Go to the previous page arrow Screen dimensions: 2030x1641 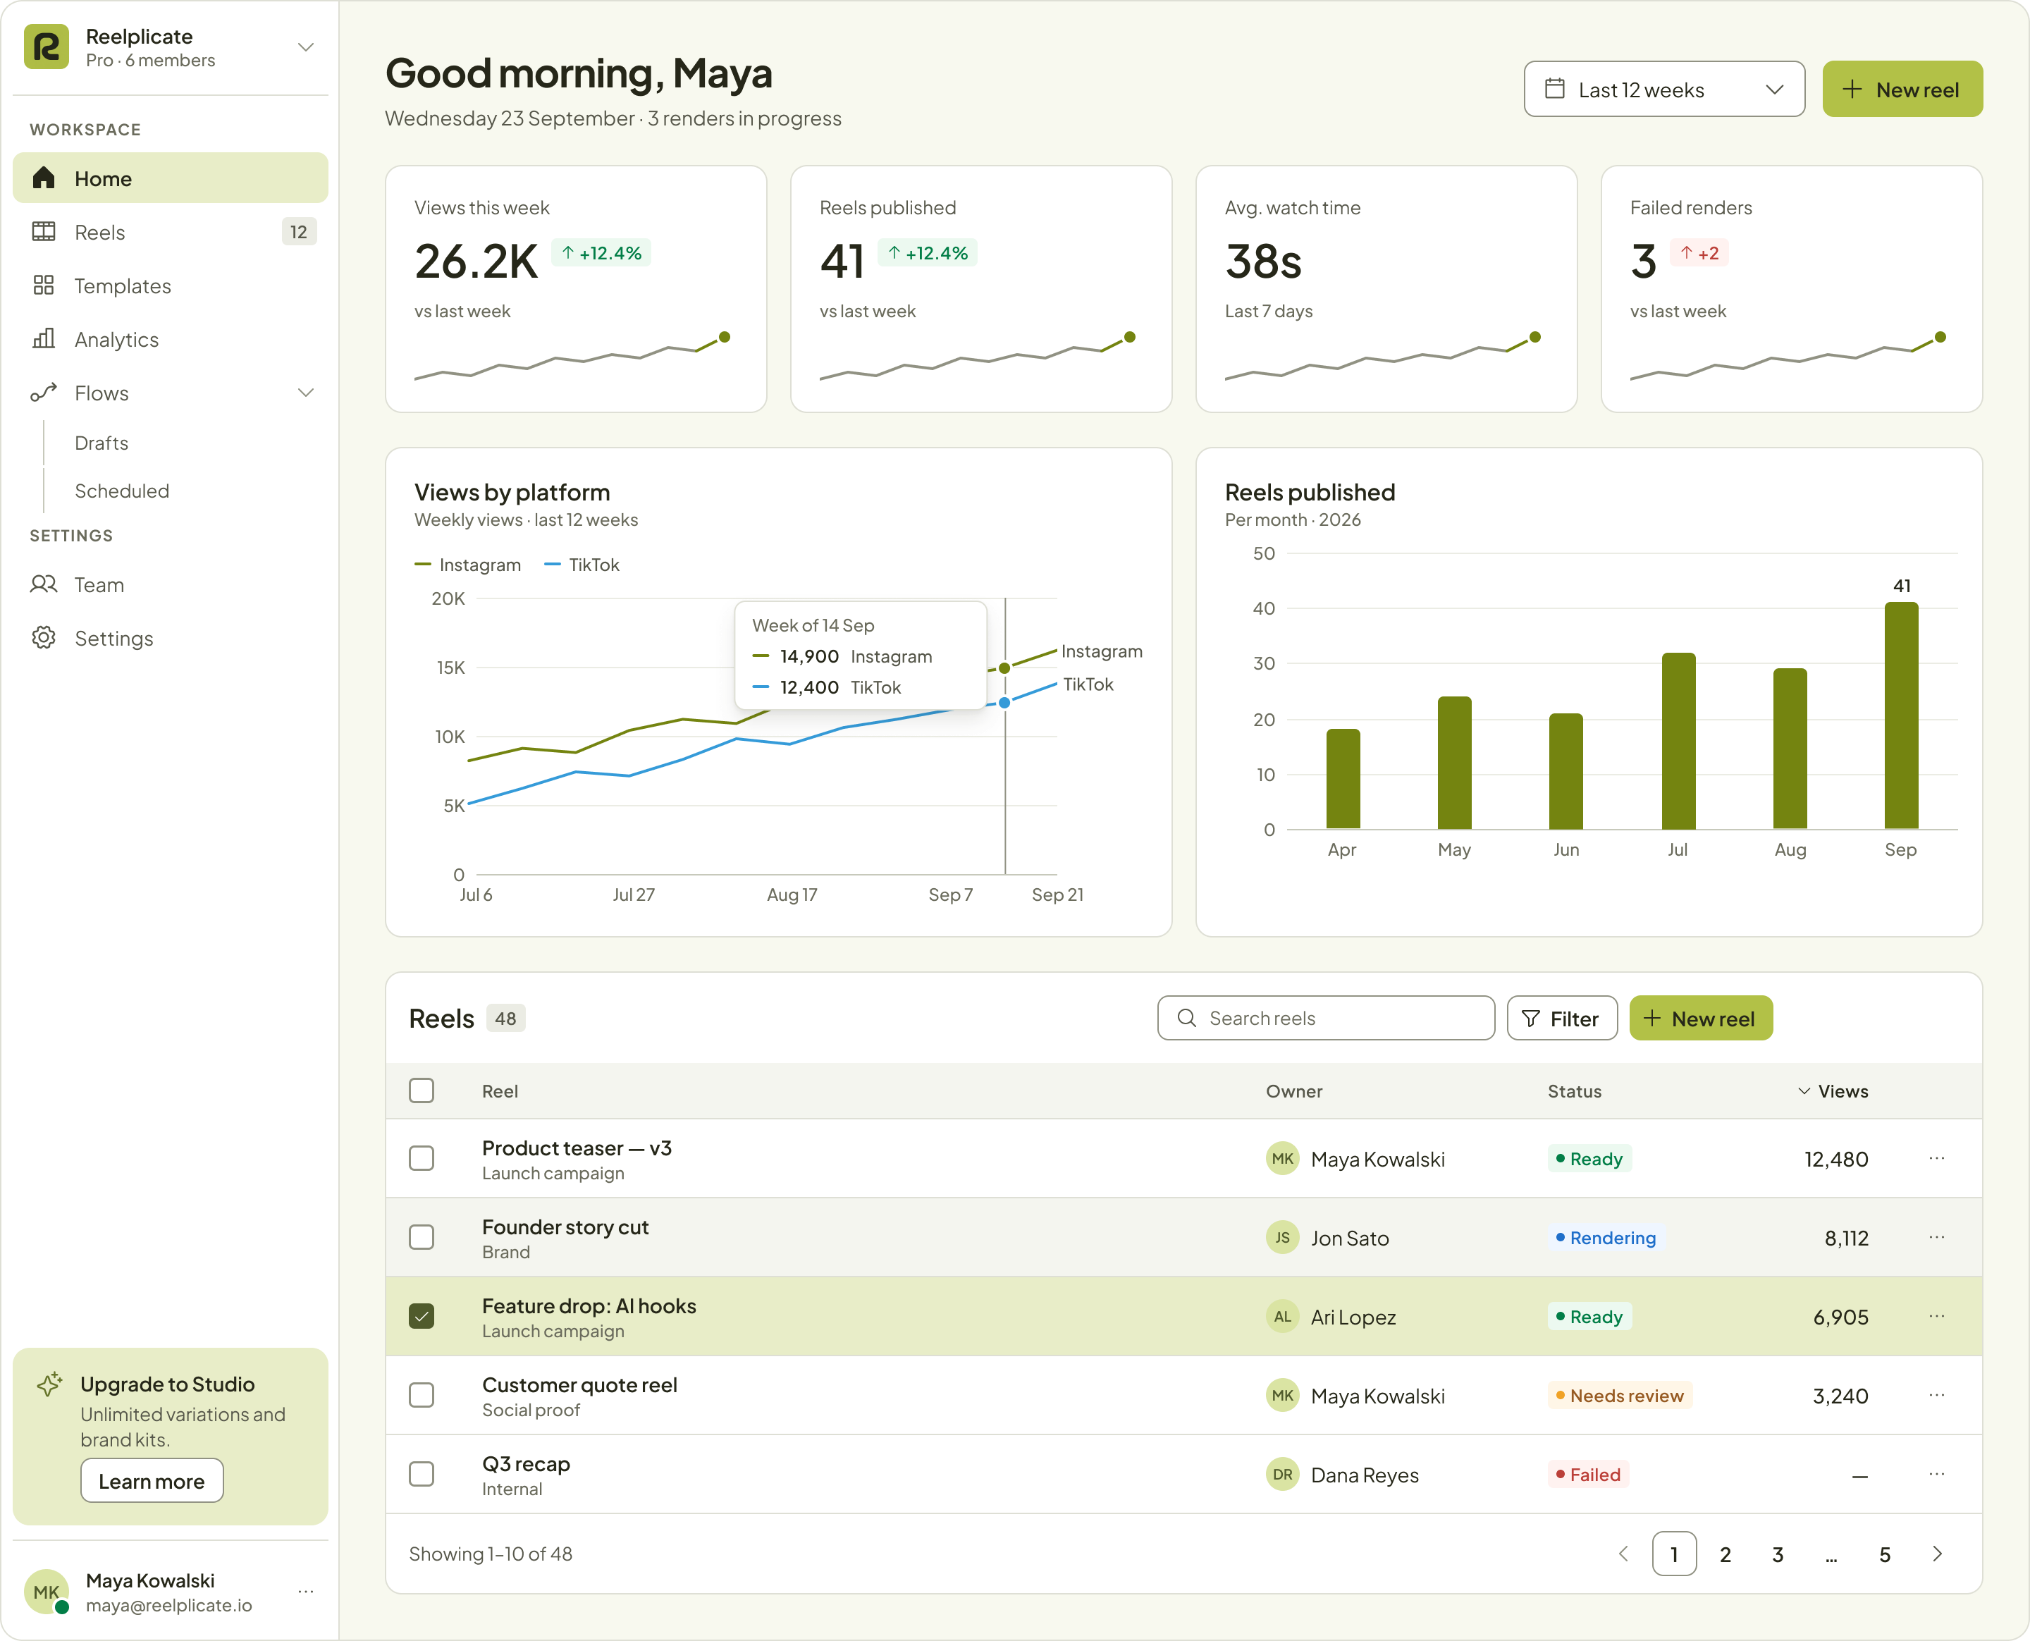(1623, 1553)
